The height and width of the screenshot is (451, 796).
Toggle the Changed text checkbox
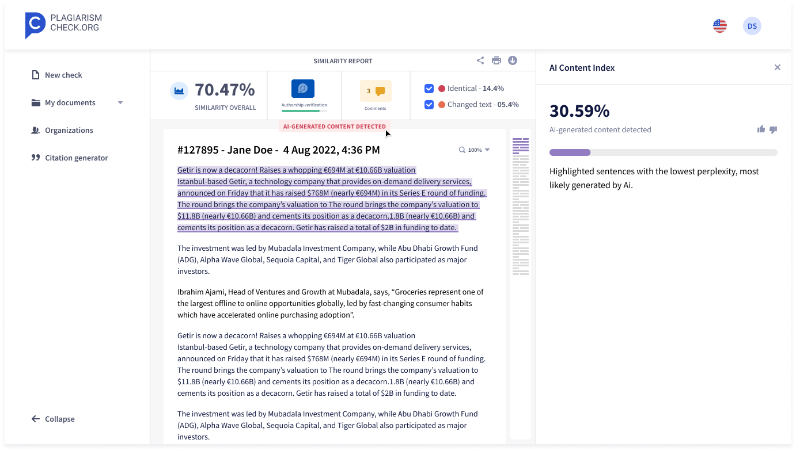click(429, 105)
